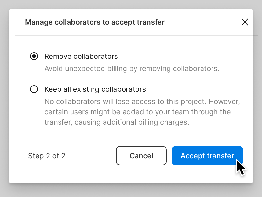Click the 'No collaborators will lose access' line
The width and height of the screenshot is (262, 197).
pyautogui.click(x=142, y=102)
